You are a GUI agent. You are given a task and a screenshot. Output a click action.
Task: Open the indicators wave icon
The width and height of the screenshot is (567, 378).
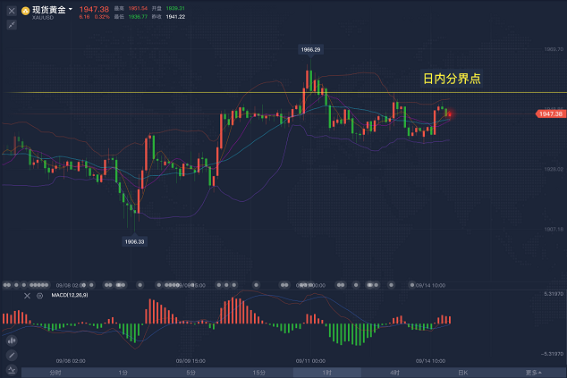pos(12,369)
